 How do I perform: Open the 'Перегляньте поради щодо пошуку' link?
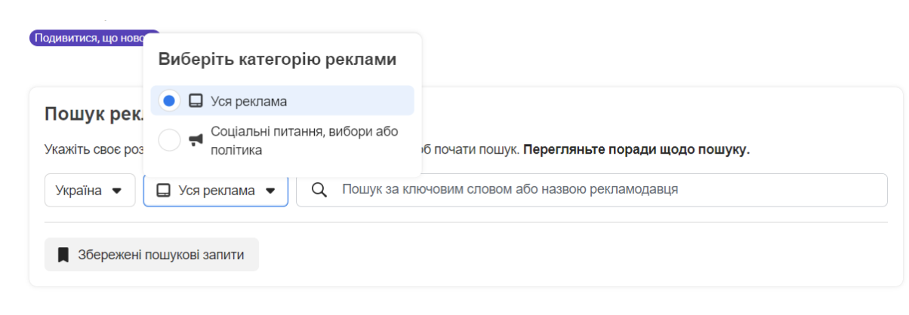click(636, 149)
